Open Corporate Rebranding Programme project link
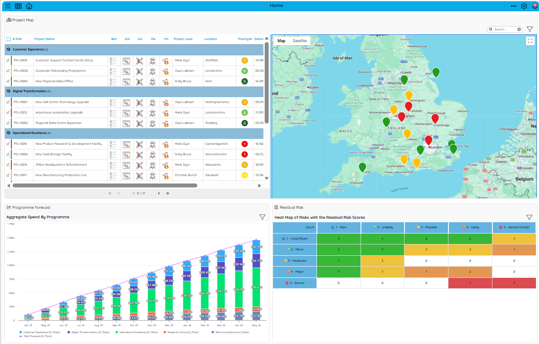 tap(61, 71)
